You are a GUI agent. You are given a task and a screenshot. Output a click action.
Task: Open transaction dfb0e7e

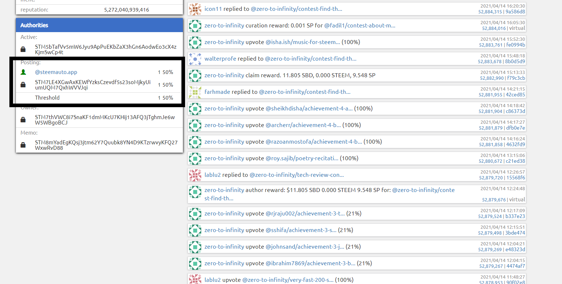(516, 128)
